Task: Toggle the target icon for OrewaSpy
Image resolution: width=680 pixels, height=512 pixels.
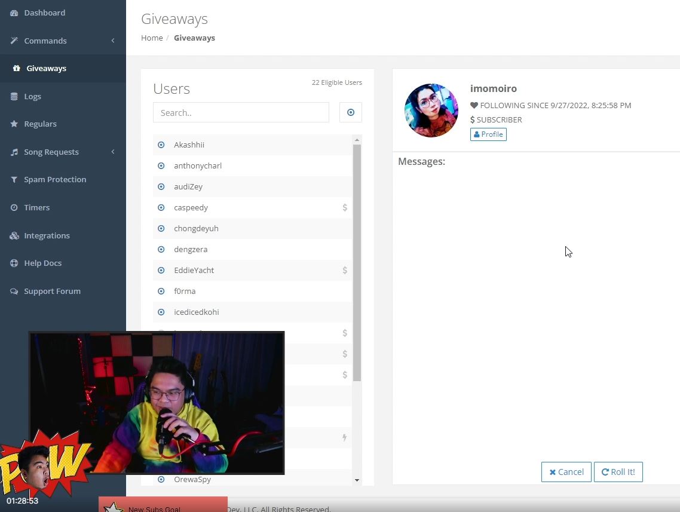Action: point(161,480)
